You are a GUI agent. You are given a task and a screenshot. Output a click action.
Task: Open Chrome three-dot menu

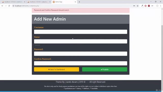click(161, 6)
